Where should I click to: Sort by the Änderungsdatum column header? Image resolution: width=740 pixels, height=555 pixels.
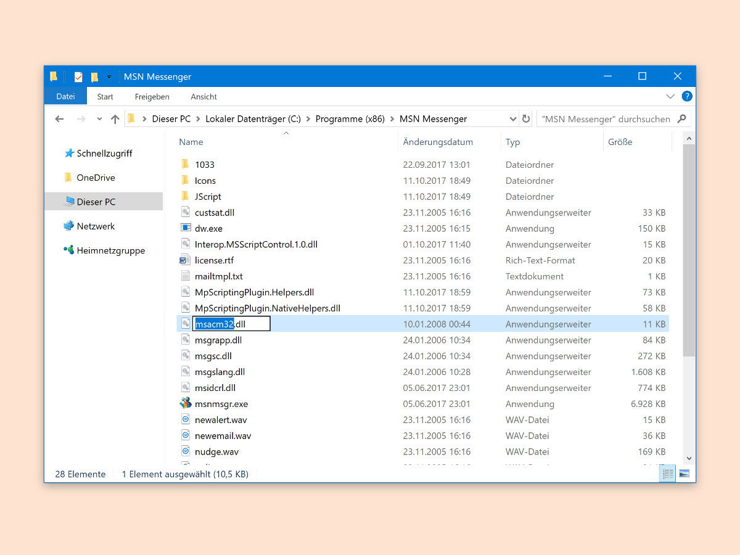(438, 142)
